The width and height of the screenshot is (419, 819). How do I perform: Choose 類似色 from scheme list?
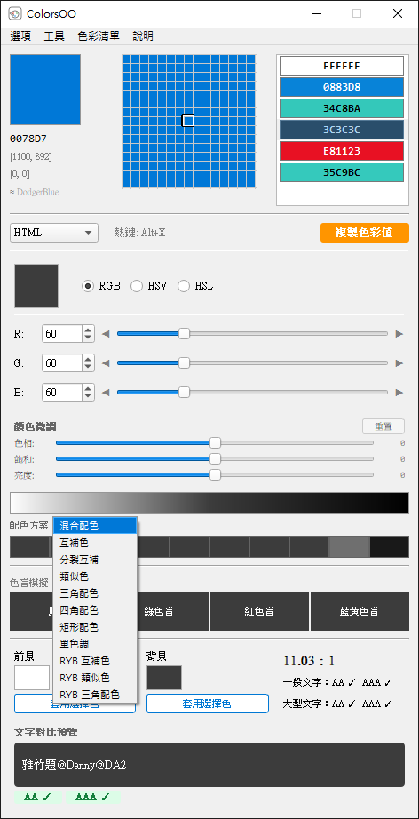pos(95,576)
